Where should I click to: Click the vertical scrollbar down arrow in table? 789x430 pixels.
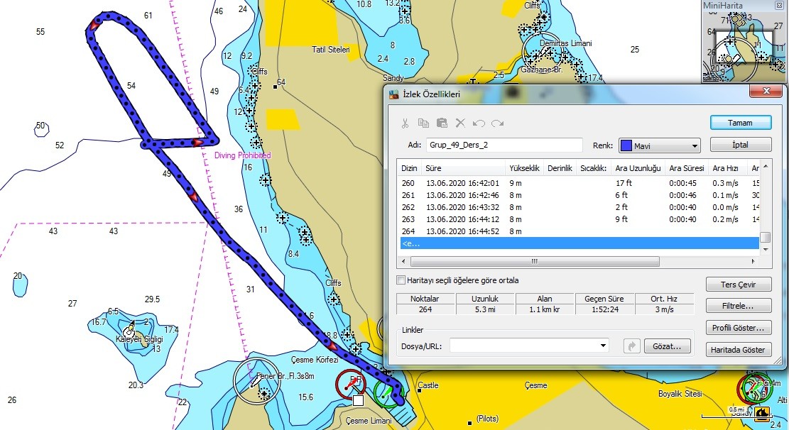pyautogui.click(x=766, y=250)
